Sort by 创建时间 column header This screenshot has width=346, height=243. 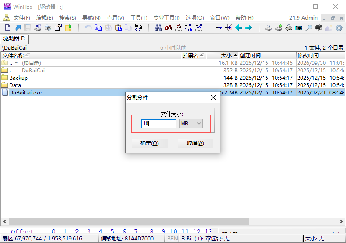coord(267,55)
